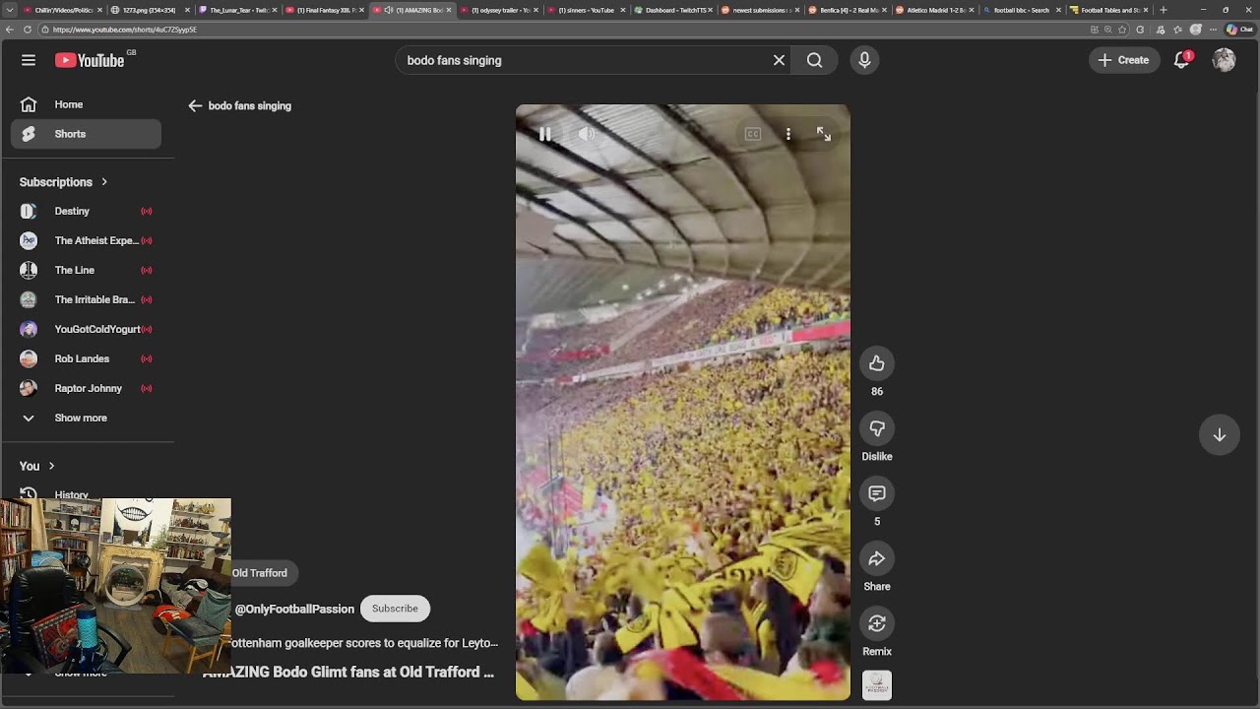Clear the search box with the X
This screenshot has width=1260, height=709.
coord(779,60)
